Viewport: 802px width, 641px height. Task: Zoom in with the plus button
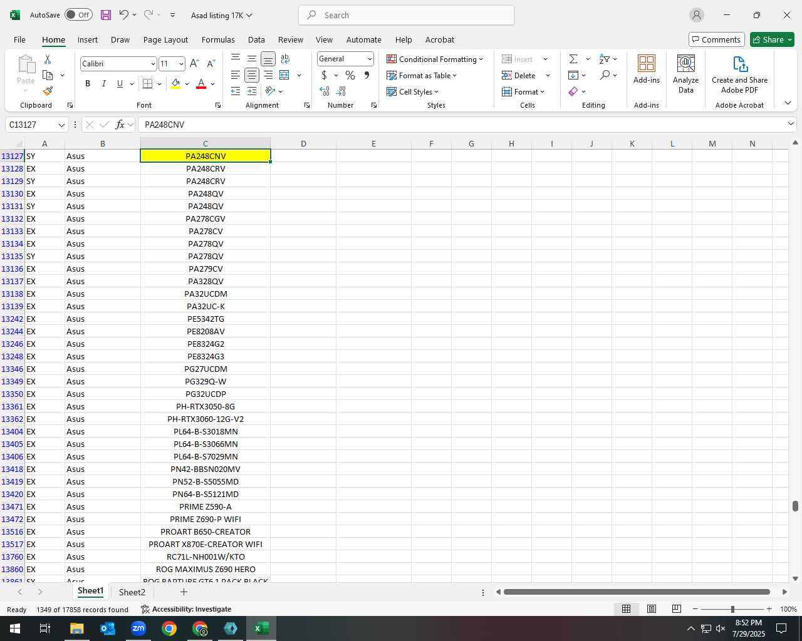[769, 609]
